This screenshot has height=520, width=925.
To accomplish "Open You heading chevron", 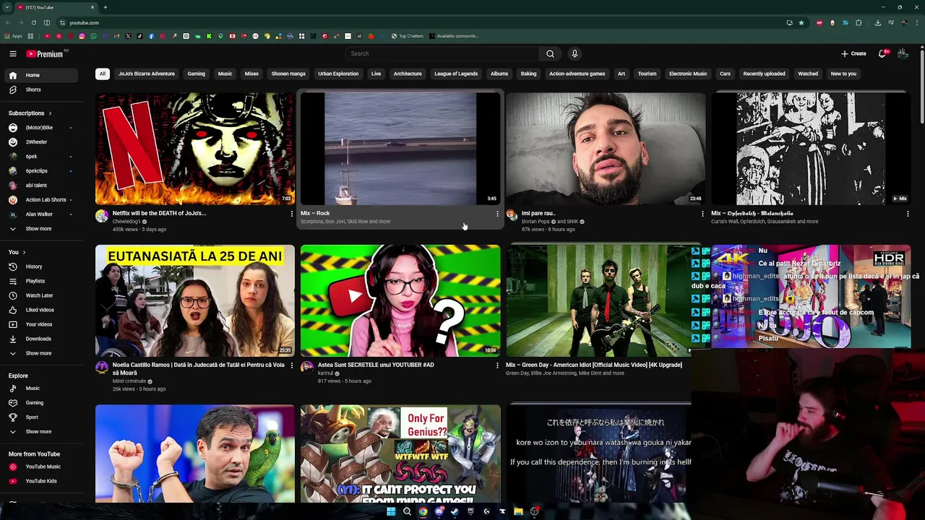I will (24, 252).
